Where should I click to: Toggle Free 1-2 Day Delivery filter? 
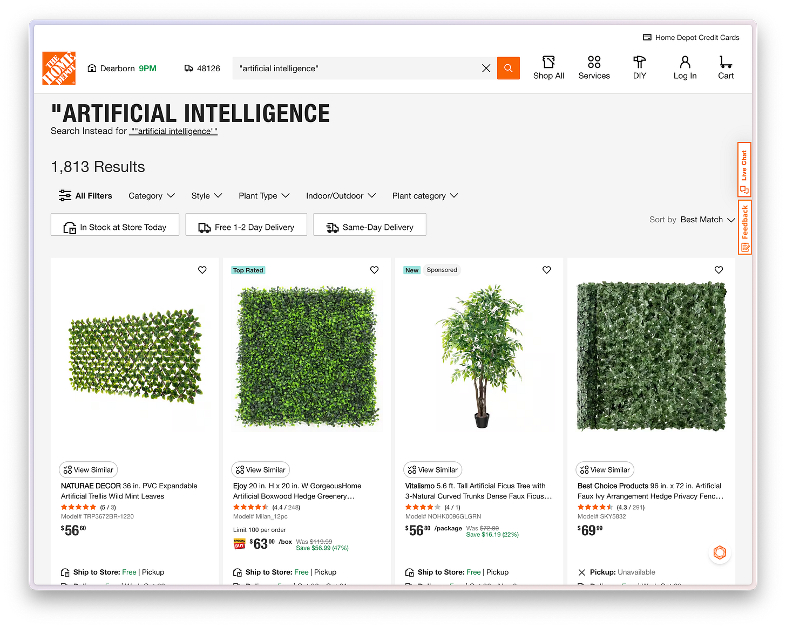coord(246,225)
